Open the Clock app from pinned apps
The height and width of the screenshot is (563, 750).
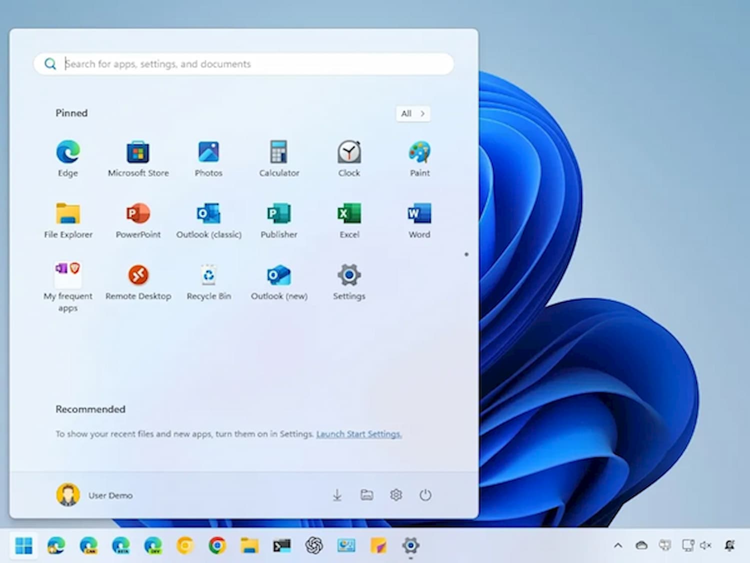(x=349, y=158)
